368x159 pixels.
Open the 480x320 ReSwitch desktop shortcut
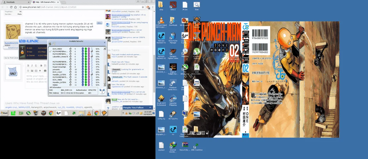[x=161, y=38]
